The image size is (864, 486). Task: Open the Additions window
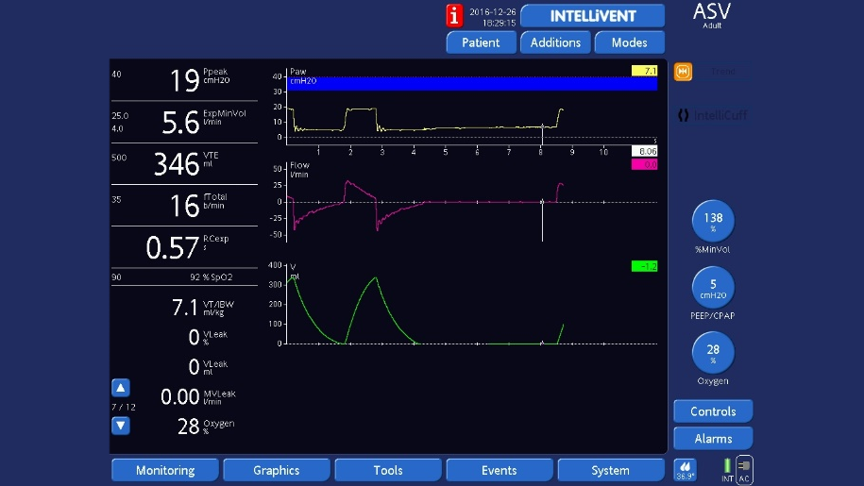tap(555, 42)
